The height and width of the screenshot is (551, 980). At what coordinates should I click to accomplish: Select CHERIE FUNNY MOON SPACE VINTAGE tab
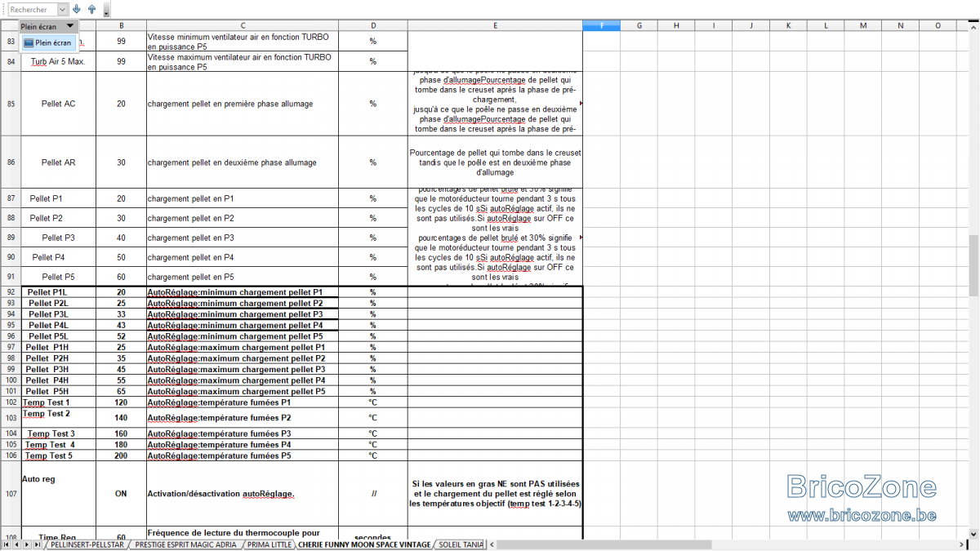364,544
